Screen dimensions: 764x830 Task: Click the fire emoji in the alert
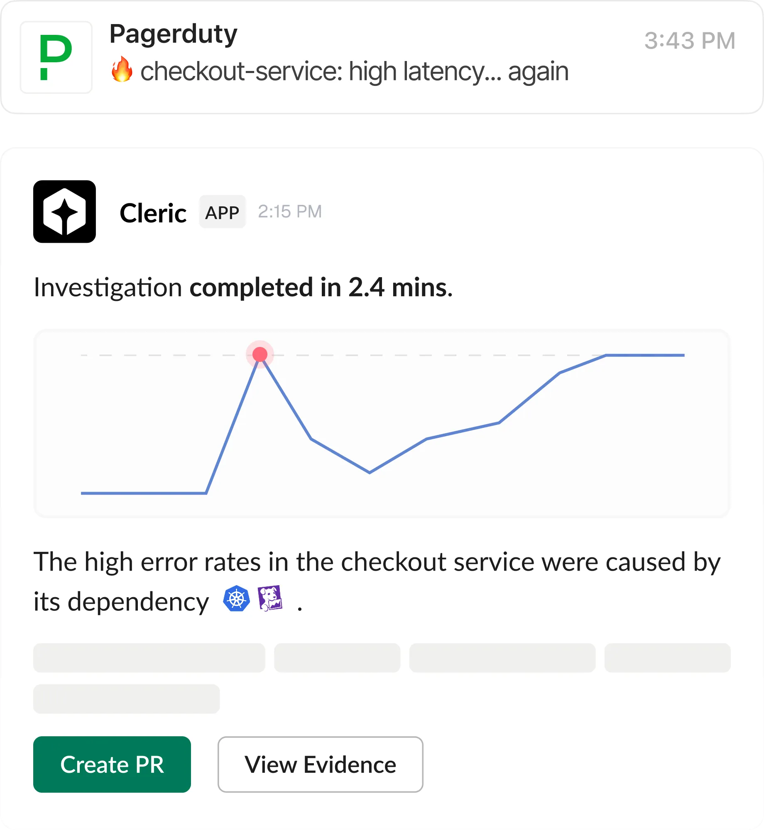tap(122, 70)
